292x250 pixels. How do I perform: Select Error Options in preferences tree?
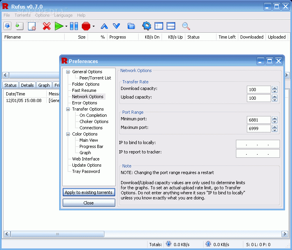[84, 103]
